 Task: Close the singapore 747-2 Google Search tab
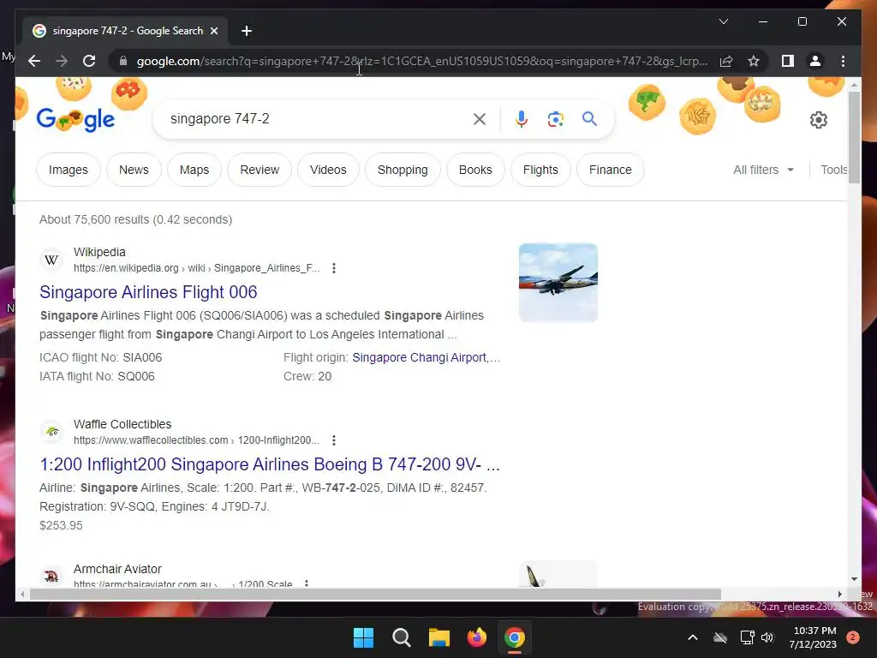213,31
